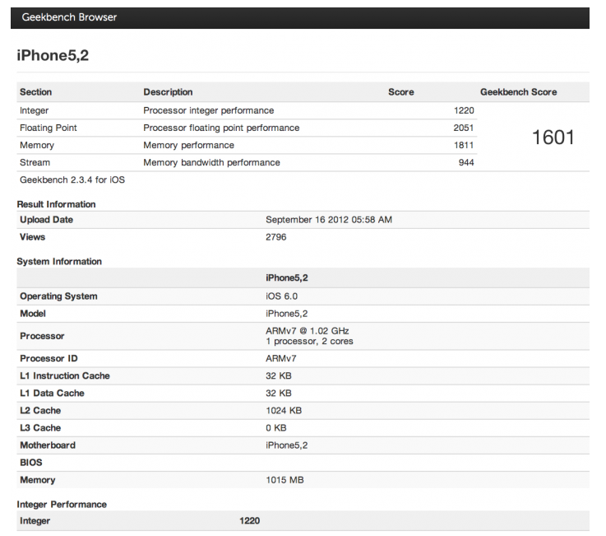Select the Model label

(x=33, y=314)
